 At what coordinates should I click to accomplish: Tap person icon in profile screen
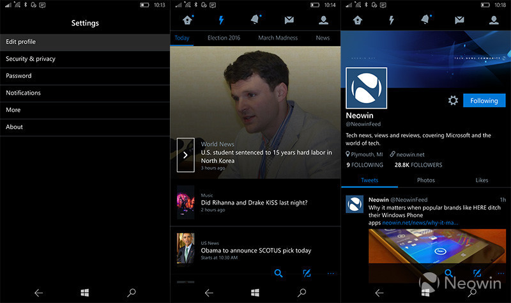point(494,20)
